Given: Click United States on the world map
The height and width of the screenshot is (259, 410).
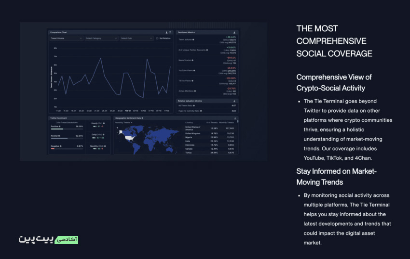Looking at the screenshot, I should [129, 138].
